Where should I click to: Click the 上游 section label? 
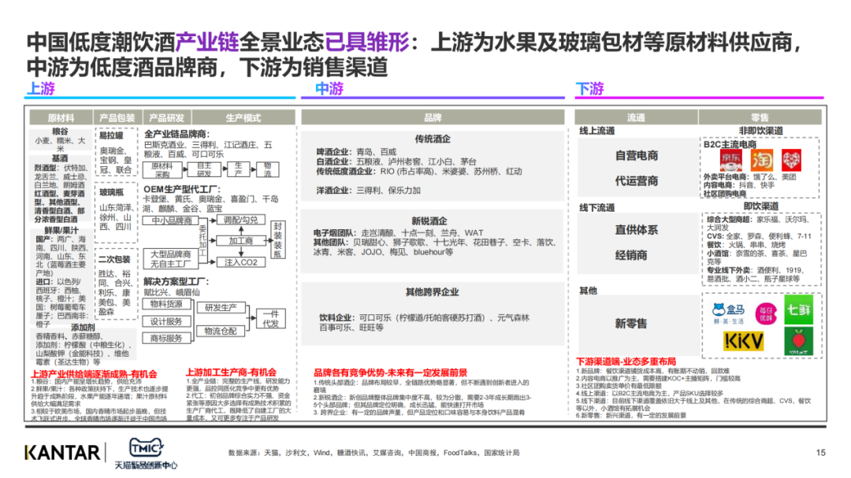point(41,88)
